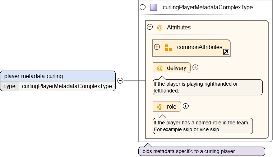273x157 pixels.
Task: Expand the delivery attribute plus button
Action: click(195, 67)
